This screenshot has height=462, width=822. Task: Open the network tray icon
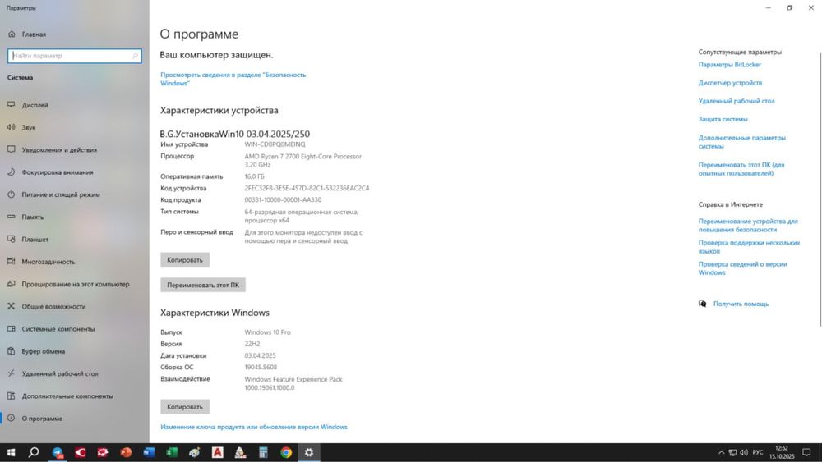pos(732,453)
